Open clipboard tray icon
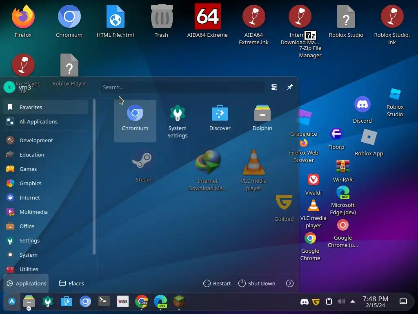 (329, 301)
